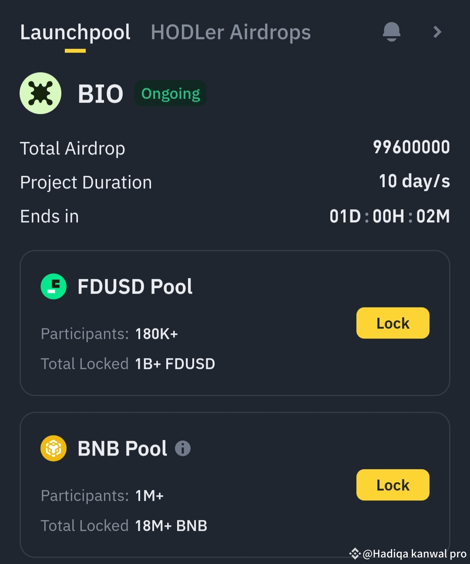470x564 pixels.
Task: Open the BIO project title
Action: (101, 94)
